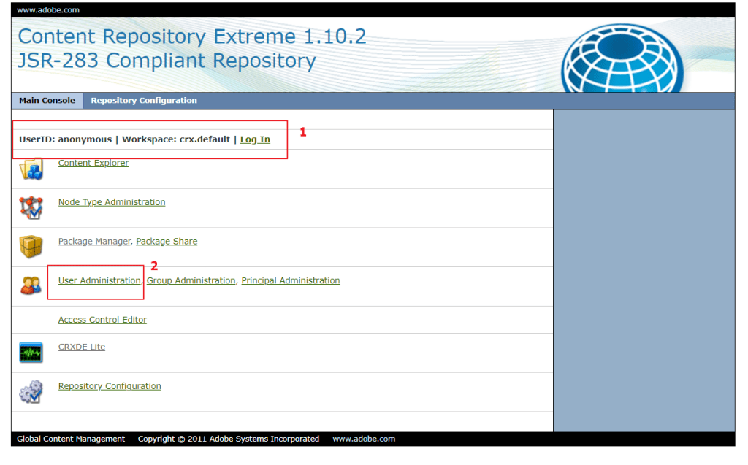Click the CRXDE Lite monitor icon
The image size is (748, 465).
[x=31, y=353]
